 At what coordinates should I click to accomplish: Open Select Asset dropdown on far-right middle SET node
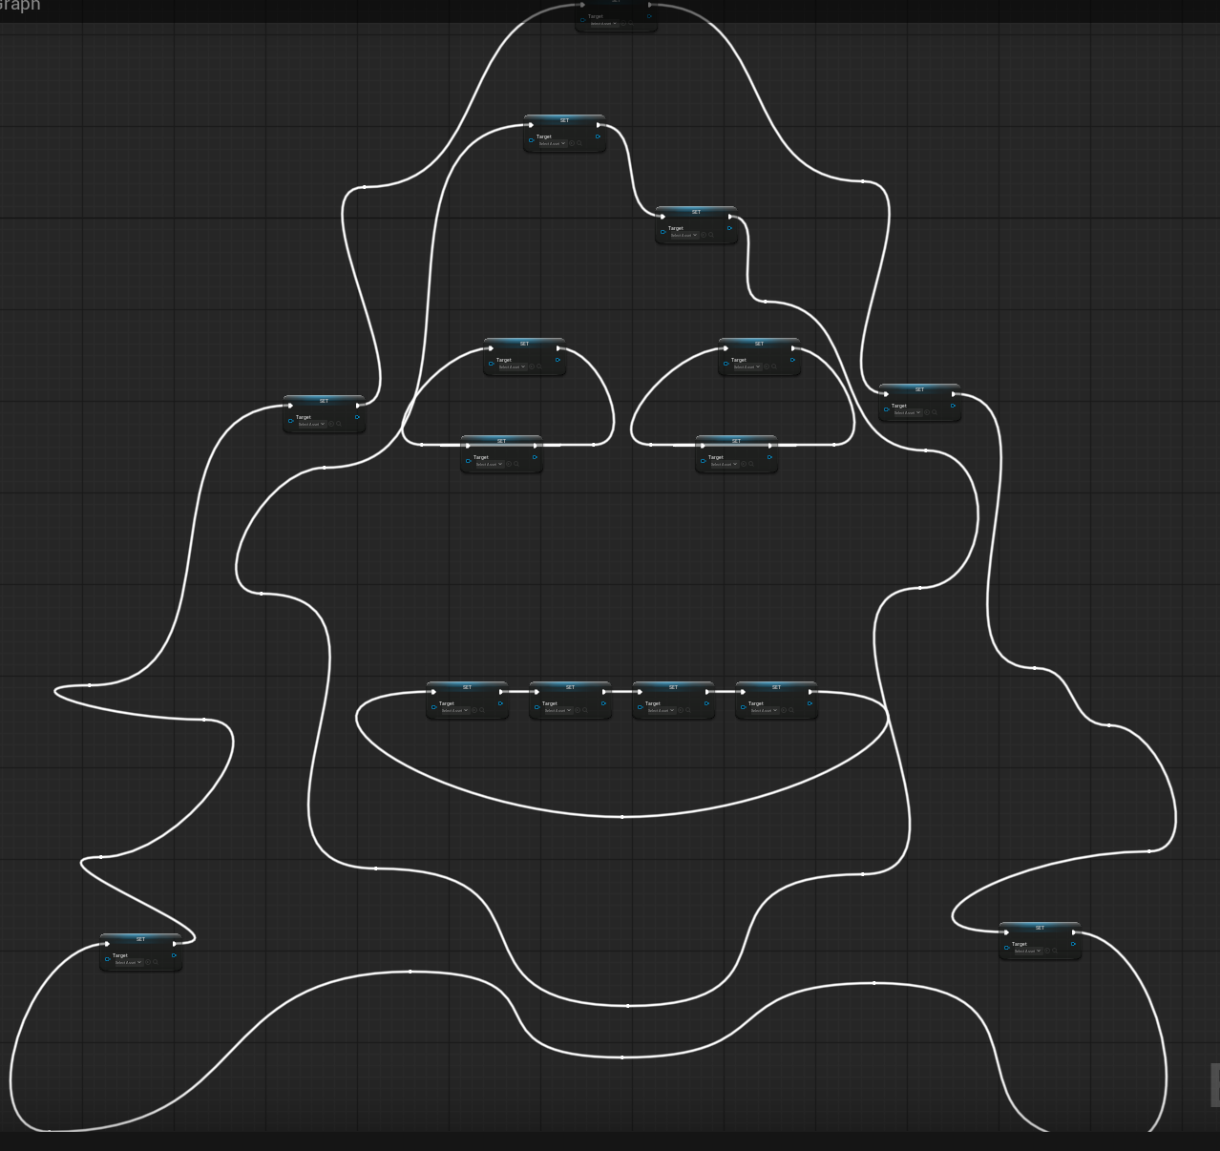coord(907,412)
